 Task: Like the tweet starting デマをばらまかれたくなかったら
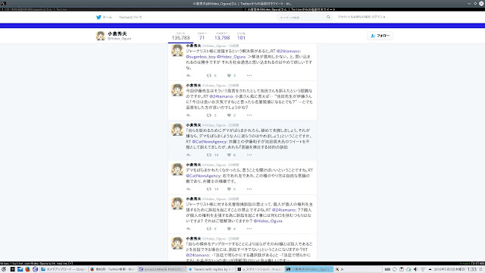click(x=229, y=189)
